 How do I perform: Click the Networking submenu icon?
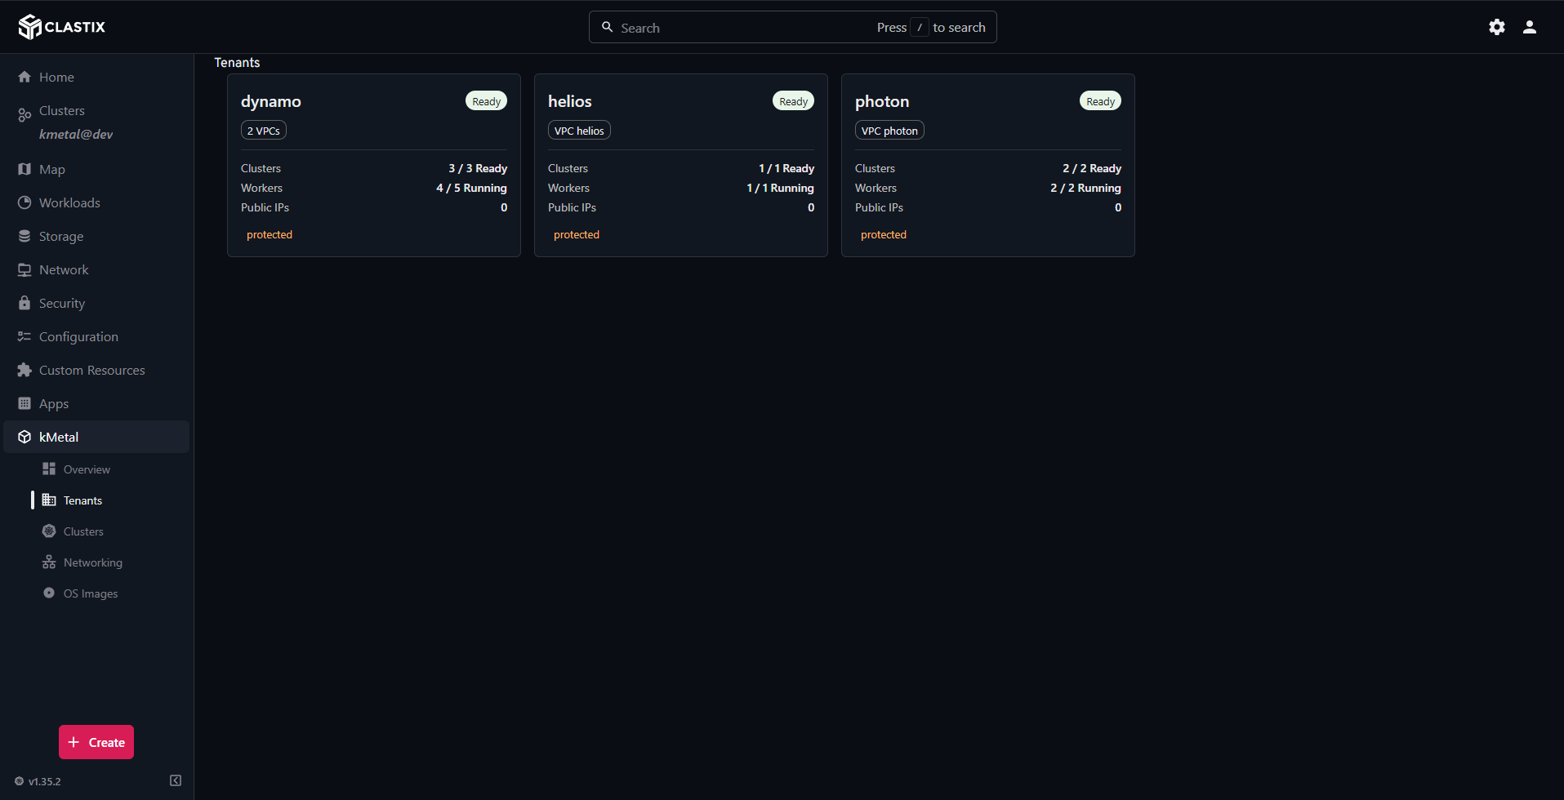coord(49,562)
